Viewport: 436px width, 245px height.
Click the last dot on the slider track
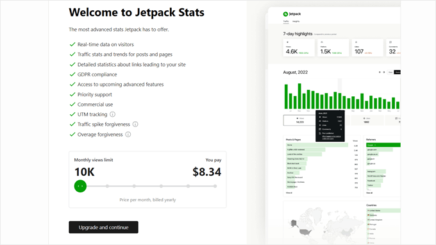[x=215, y=186]
